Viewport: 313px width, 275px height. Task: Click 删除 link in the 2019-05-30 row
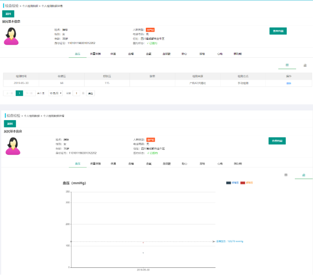pos(288,83)
